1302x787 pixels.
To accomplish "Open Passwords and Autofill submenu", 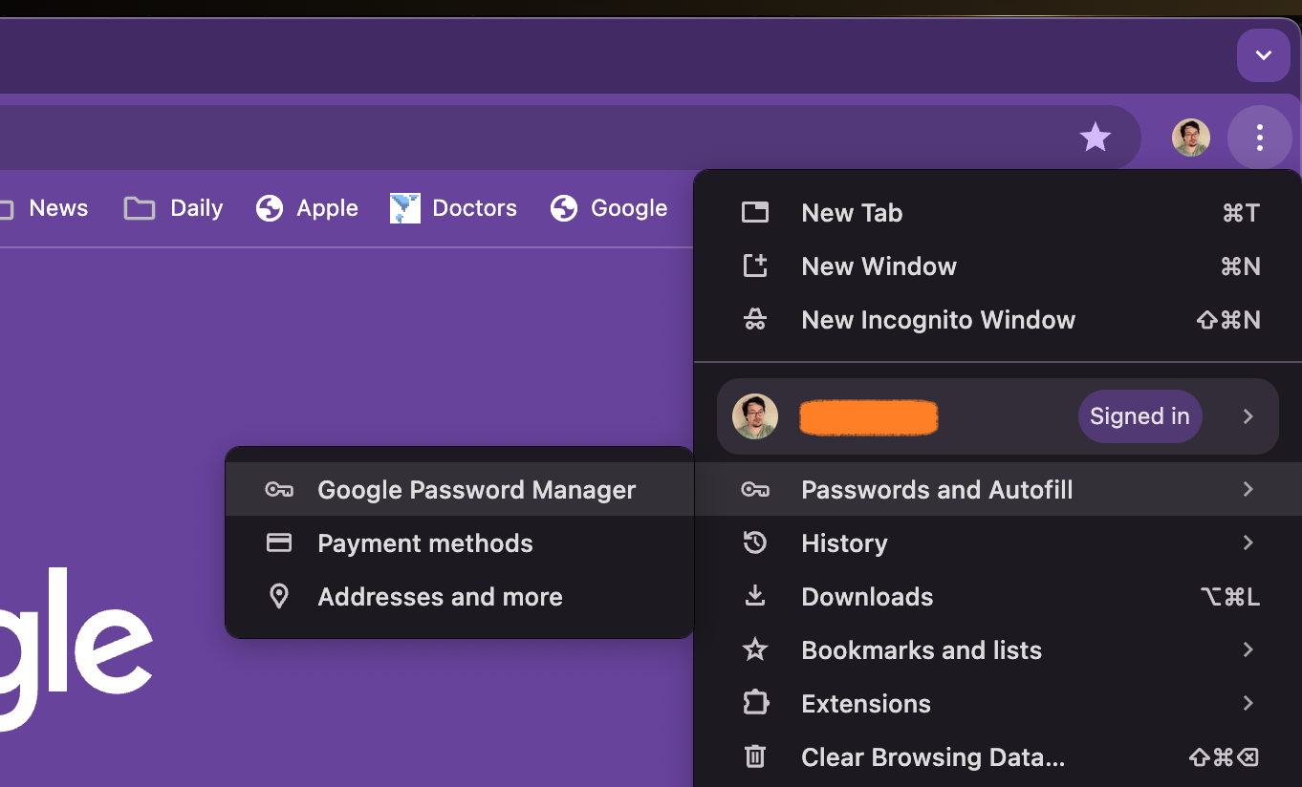I will (x=998, y=490).
